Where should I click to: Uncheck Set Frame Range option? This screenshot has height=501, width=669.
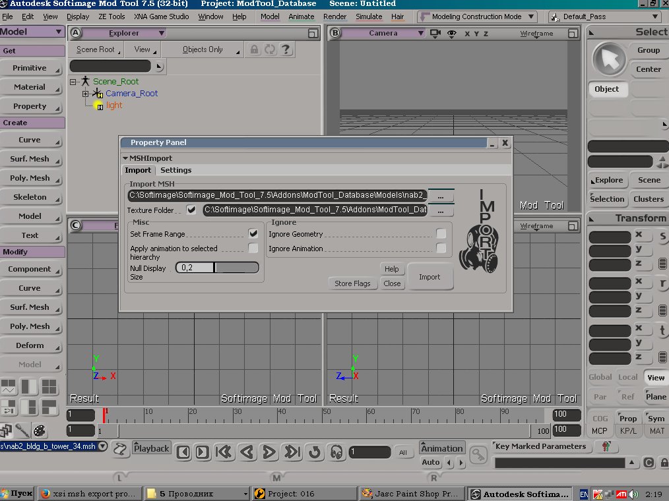(253, 233)
